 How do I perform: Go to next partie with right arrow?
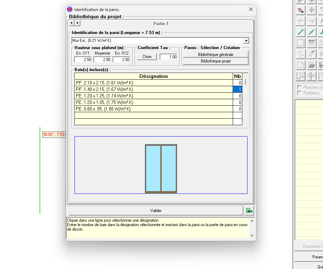[77, 23]
